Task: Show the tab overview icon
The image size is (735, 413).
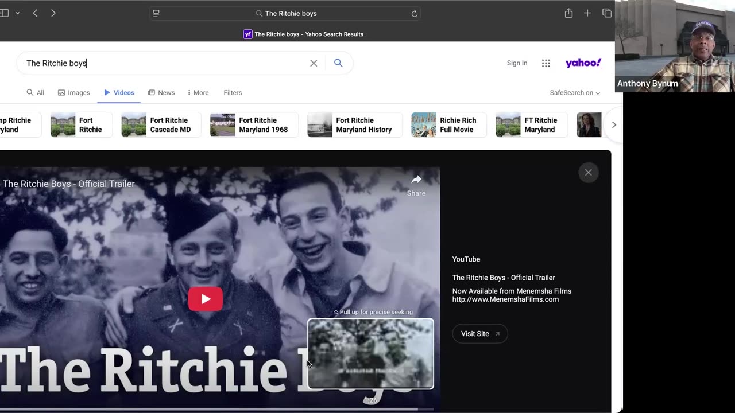Action: pos(606,13)
